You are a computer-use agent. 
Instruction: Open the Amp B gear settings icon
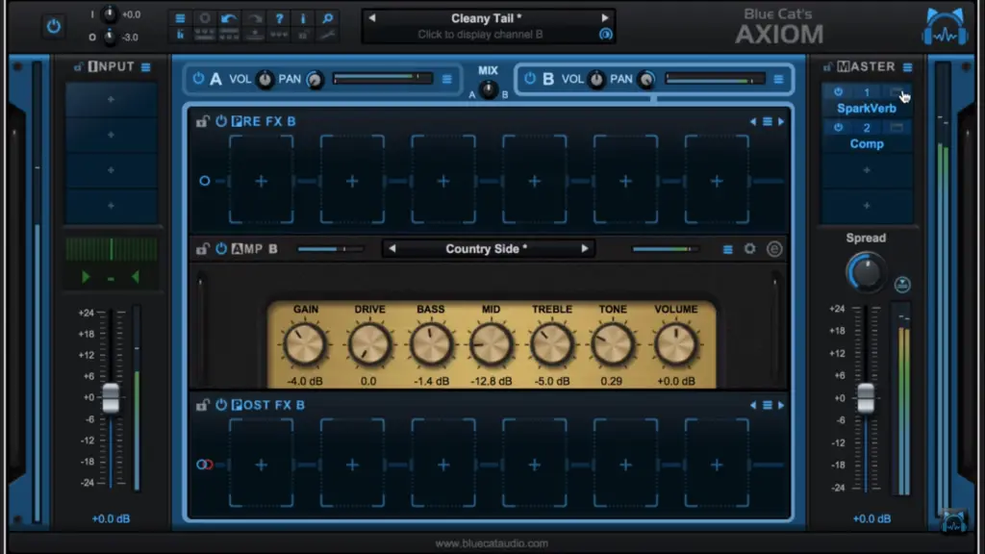[x=750, y=249]
